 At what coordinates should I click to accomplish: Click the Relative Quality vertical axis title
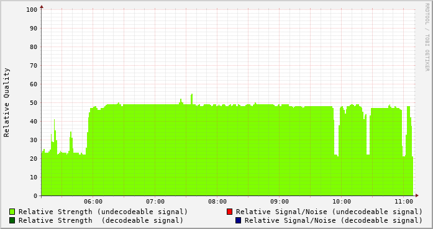(6, 102)
